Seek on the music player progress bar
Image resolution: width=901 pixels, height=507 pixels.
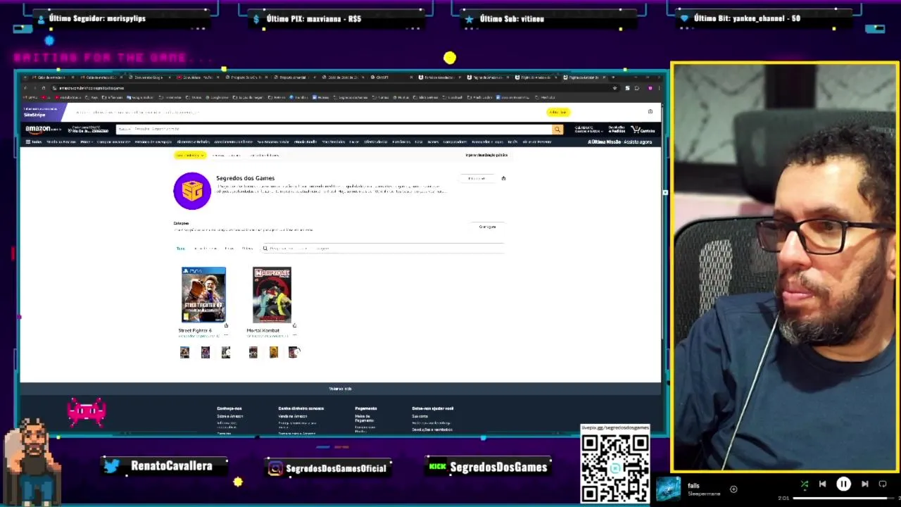(x=844, y=499)
